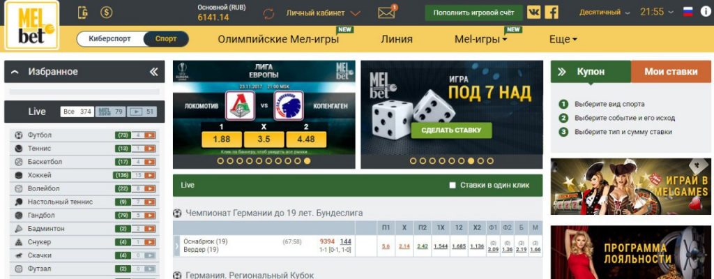Select the Russian flag language icon
This screenshot has width=714, height=279.
click(x=688, y=12)
